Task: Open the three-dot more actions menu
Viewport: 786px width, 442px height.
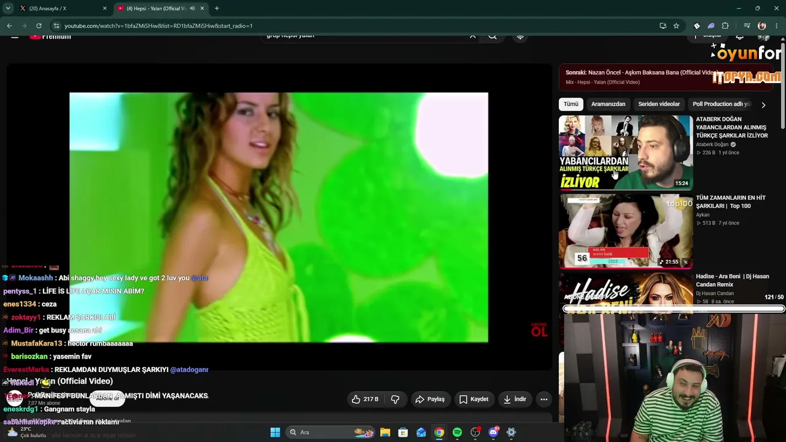Action: pos(543,399)
